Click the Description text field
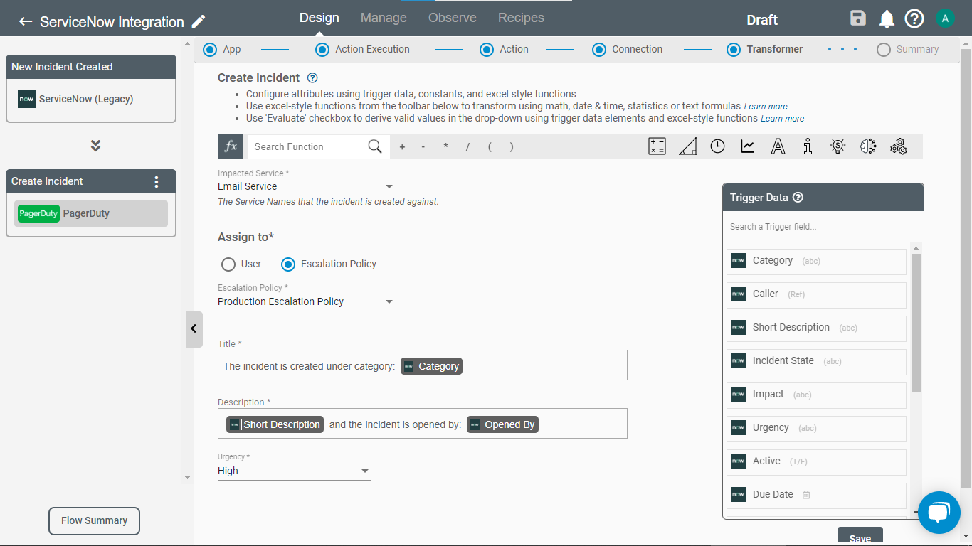This screenshot has width=972, height=546. 423,423
